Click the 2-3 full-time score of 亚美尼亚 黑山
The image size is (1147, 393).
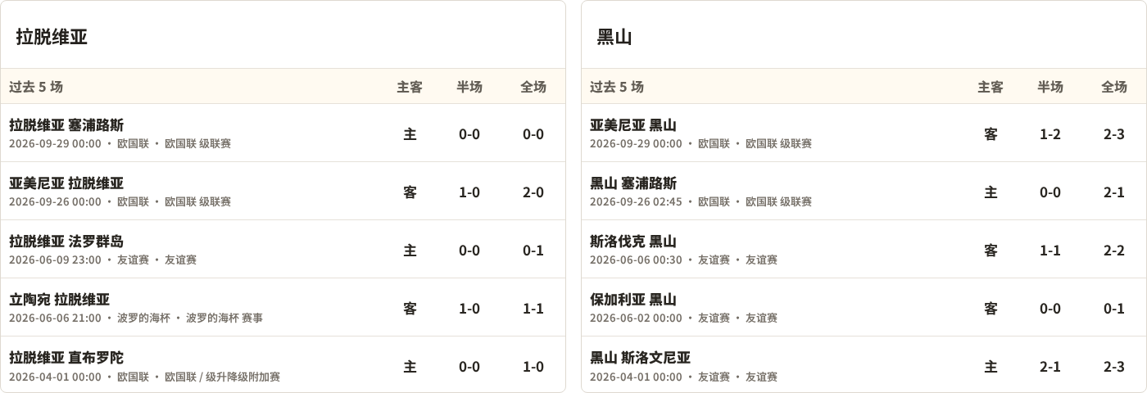1114,134
